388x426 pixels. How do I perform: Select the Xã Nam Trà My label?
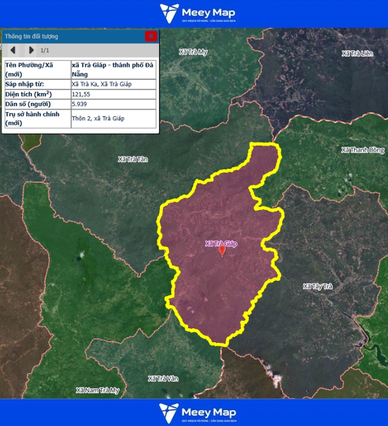(97, 390)
